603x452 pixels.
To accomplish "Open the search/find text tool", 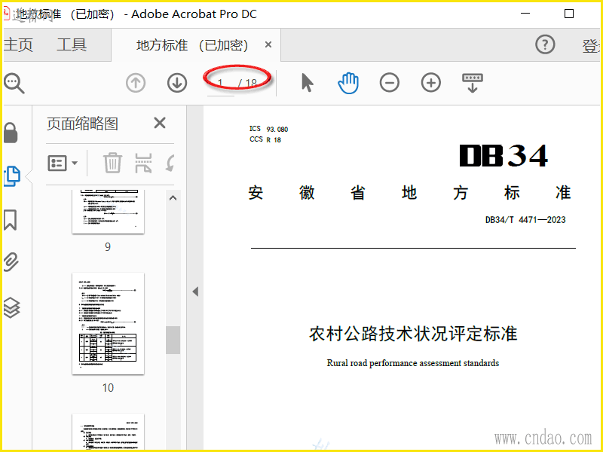I will [x=14, y=83].
